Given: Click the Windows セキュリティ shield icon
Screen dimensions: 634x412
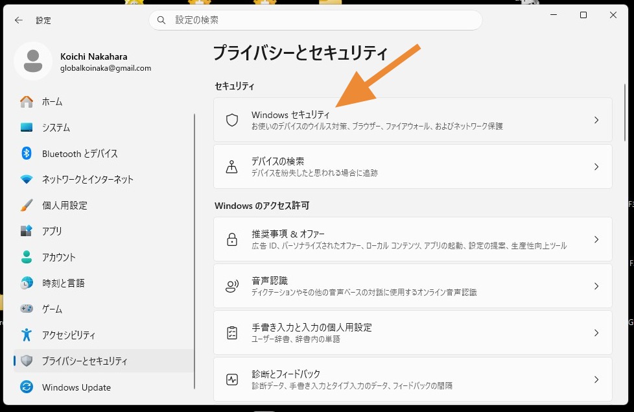Looking at the screenshot, I should click(x=232, y=120).
